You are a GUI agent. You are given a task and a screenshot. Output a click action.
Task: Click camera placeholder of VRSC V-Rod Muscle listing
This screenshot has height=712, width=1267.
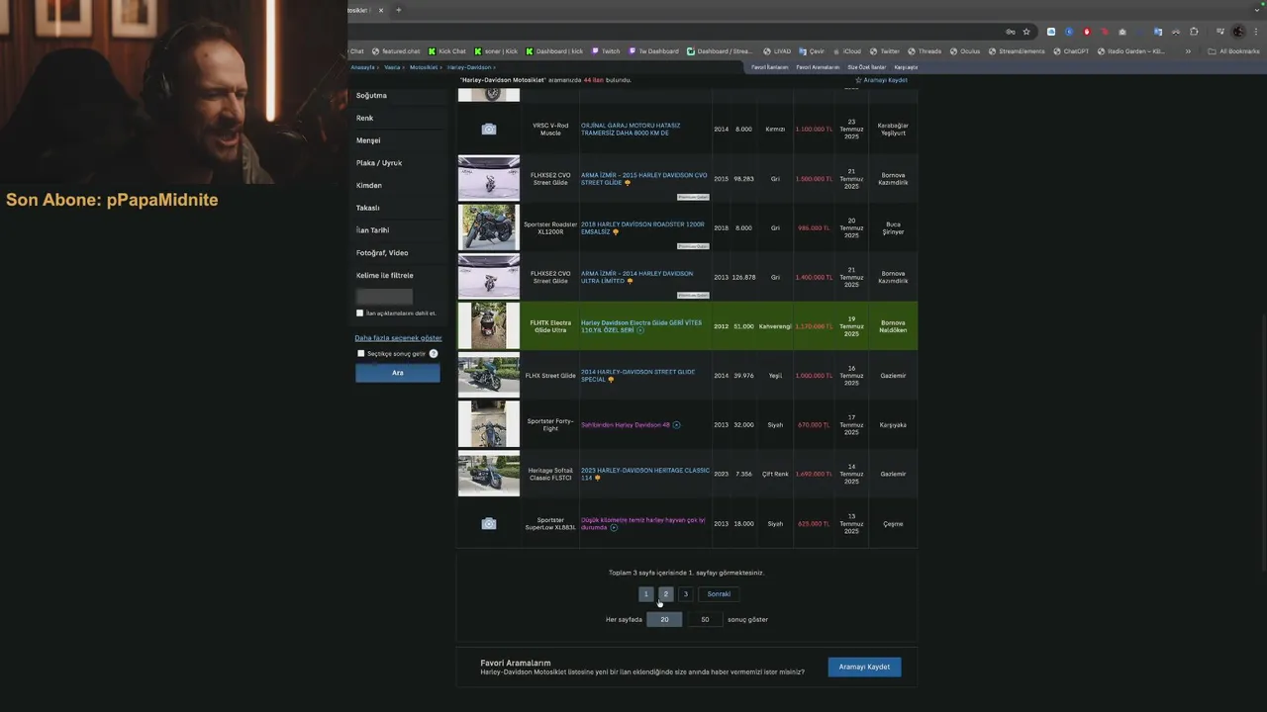[x=489, y=130]
